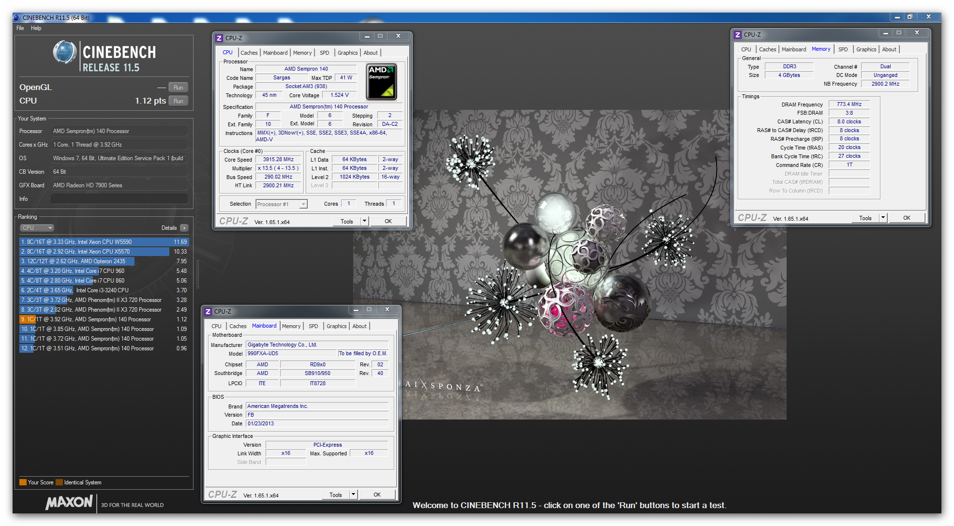Screen dimensions: 954x526
Task: Click Tools button in CPU tab window
Action: 347,222
